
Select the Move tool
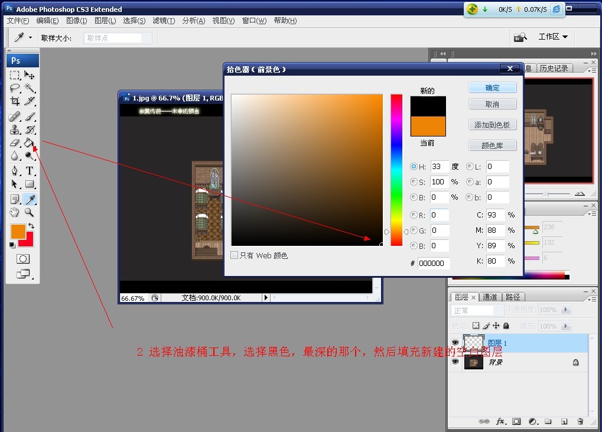(30, 75)
